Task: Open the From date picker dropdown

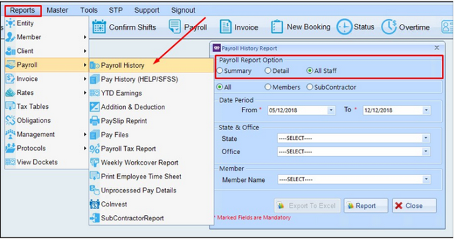Action: pos(331,110)
